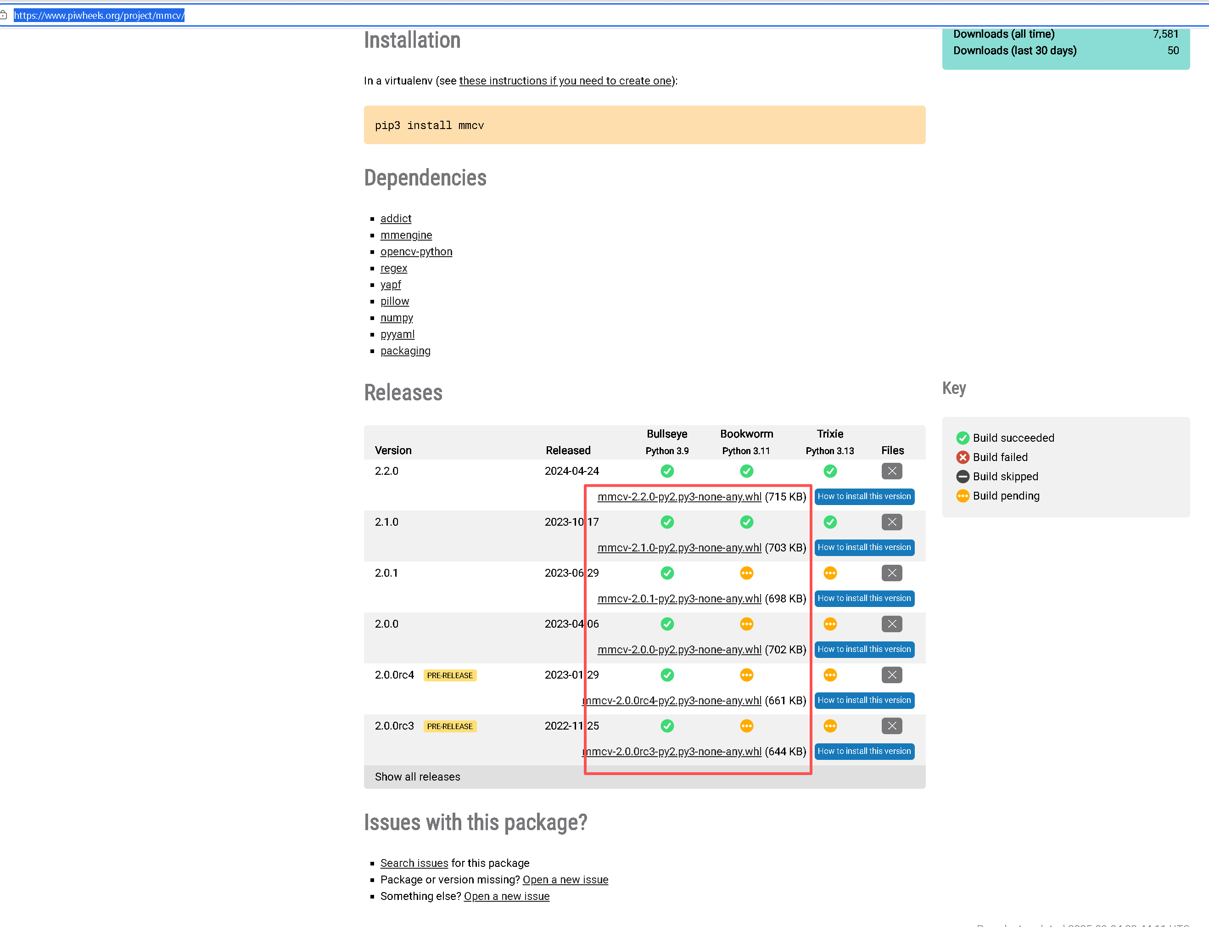Collapse the files row for version 2.0.0rc3

pos(891,726)
